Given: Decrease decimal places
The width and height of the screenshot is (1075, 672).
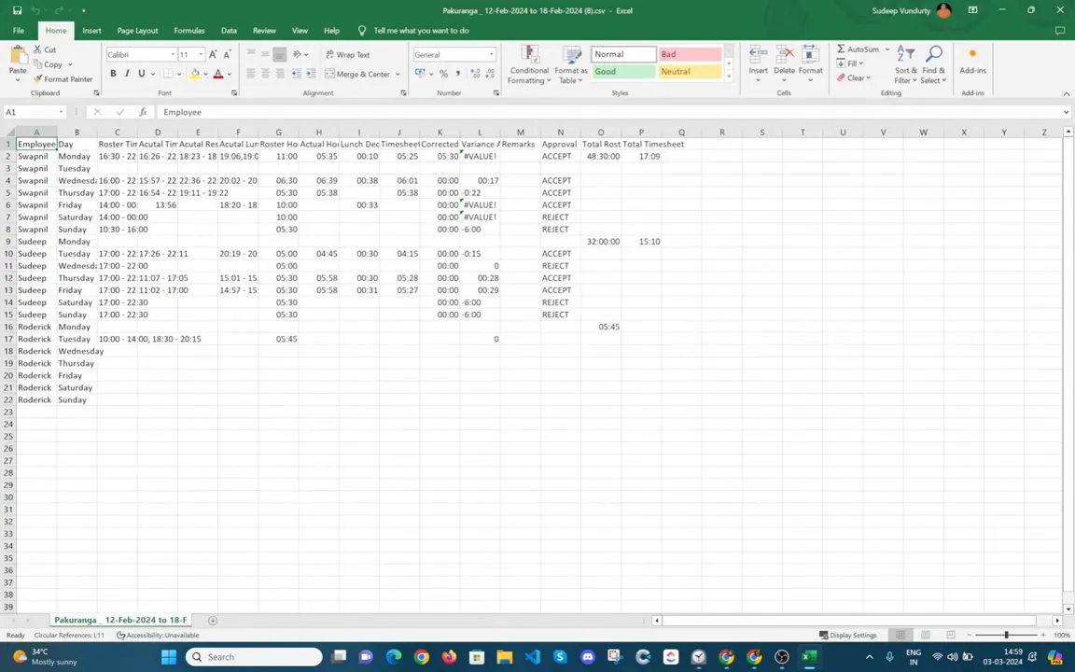Looking at the screenshot, I should [x=490, y=74].
